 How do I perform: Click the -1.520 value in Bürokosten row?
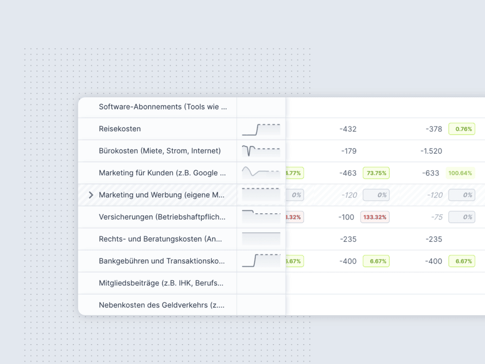point(431,151)
